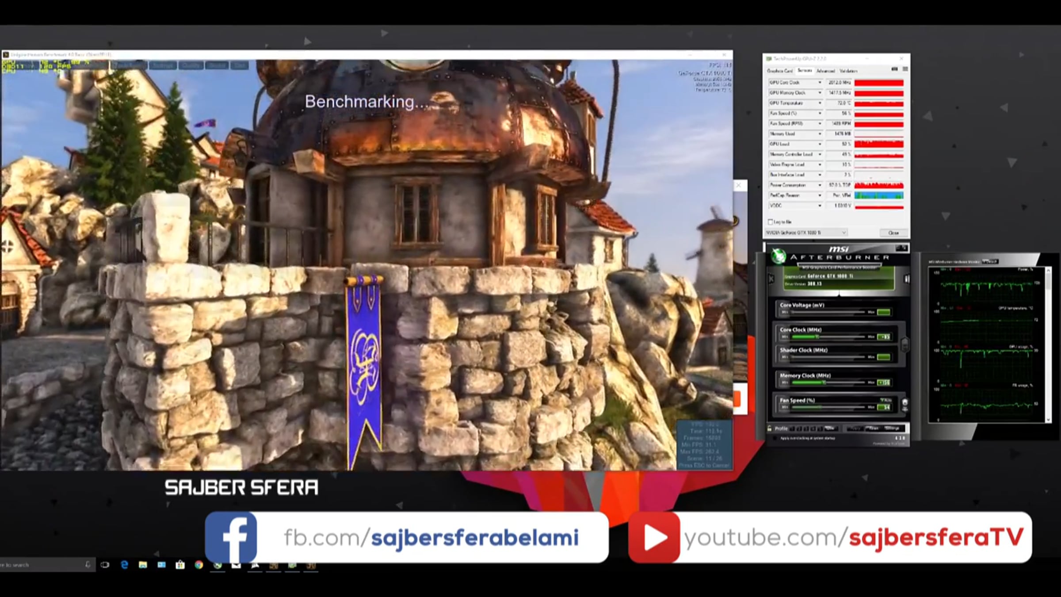Enable the Log to file checkbox
The image size is (1061, 597).
pyautogui.click(x=771, y=222)
